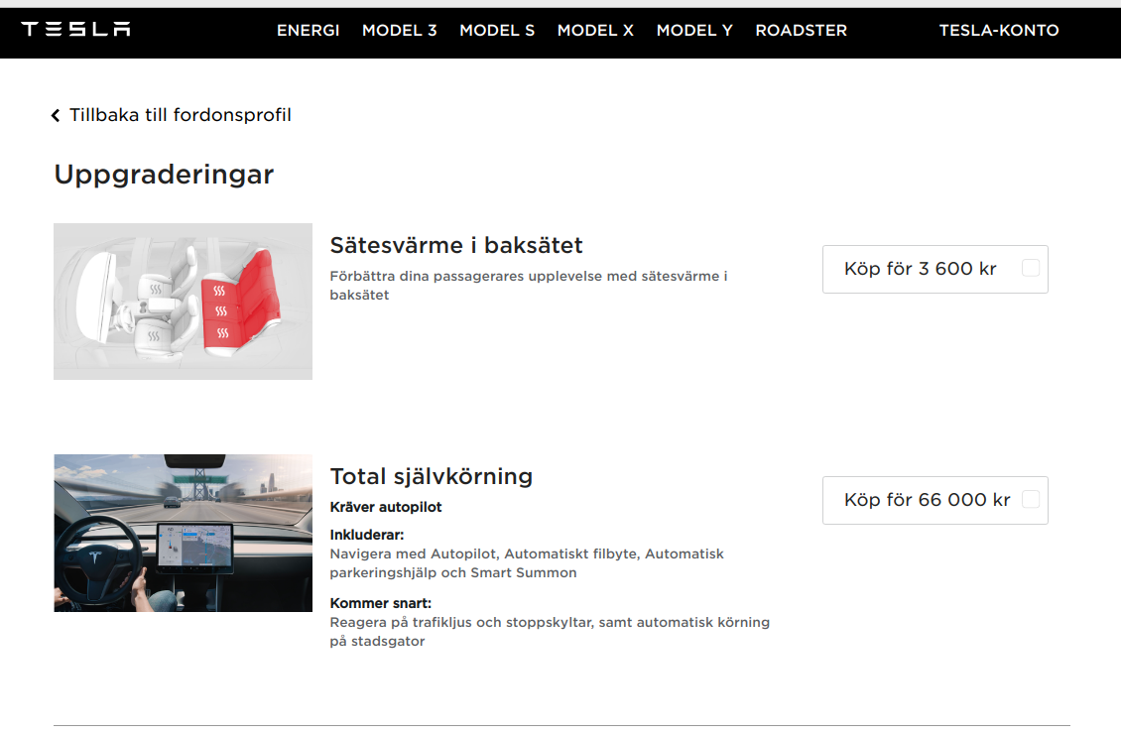Viewport: 1121px width, 737px height.
Task: Click the Förbättra dina passagerares upplevelse description
Action: 529,286
